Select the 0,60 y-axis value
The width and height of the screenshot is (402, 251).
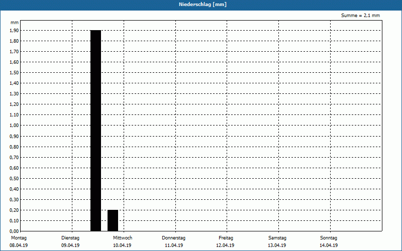14,168
